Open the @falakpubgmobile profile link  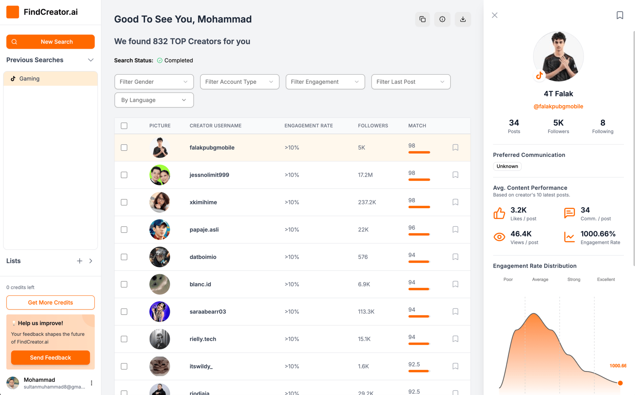click(x=558, y=106)
